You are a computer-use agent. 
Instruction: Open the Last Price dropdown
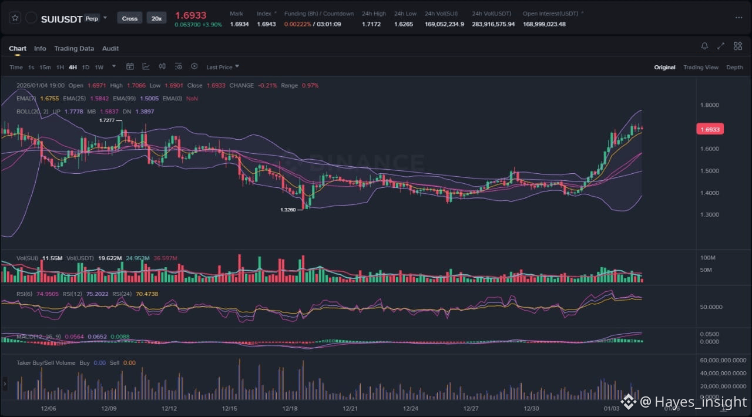click(223, 67)
